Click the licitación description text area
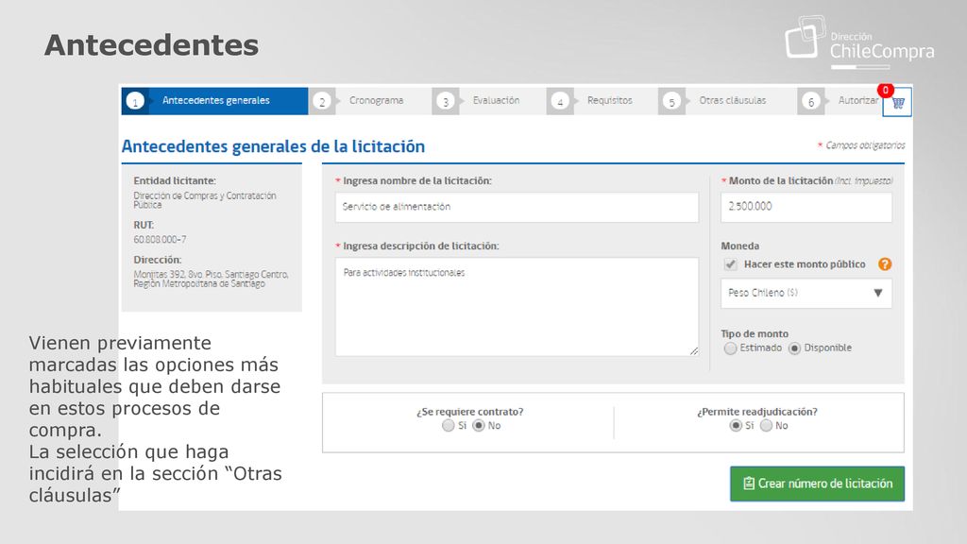967x544 pixels. click(x=517, y=307)
